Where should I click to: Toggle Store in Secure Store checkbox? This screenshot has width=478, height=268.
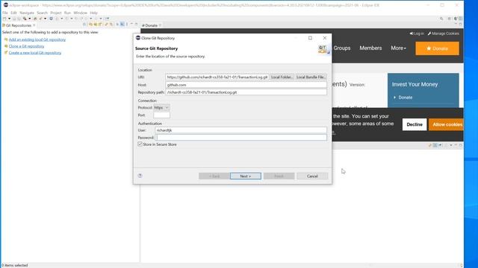tap(140, 144)
